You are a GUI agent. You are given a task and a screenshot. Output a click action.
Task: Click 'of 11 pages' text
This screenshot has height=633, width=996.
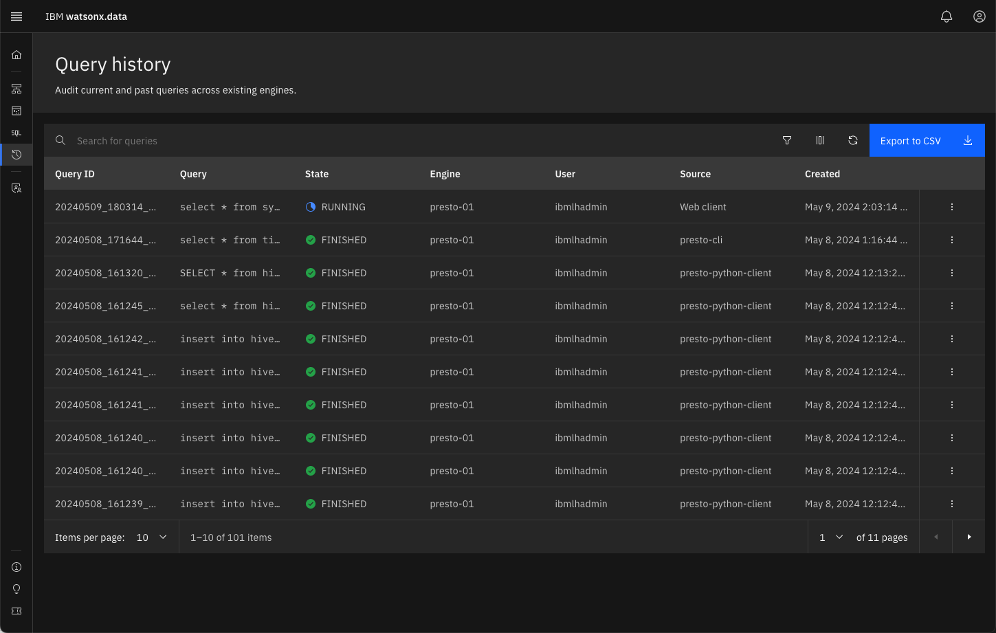882,537
